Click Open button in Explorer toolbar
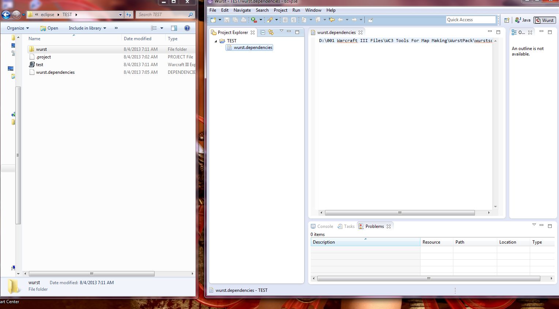 coord(49,28)
